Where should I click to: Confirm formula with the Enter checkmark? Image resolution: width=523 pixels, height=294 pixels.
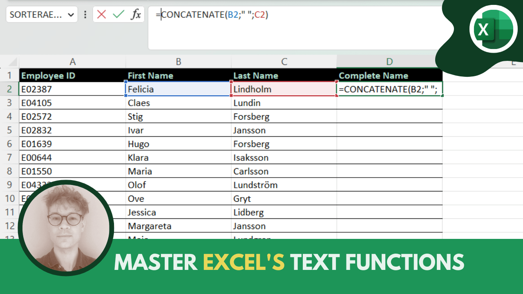point(118,15)
